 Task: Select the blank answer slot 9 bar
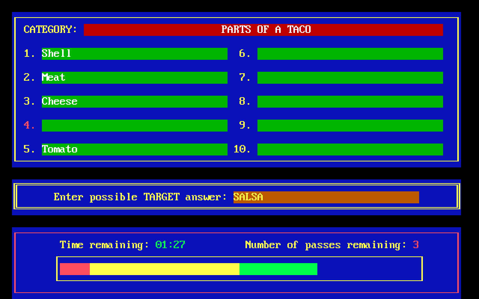tap(350, 125)
